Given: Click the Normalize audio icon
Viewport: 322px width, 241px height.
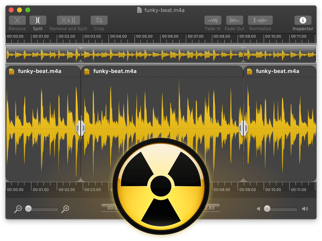Looking at the screenshot, I should pyautogui.click(x=260, y=21).
